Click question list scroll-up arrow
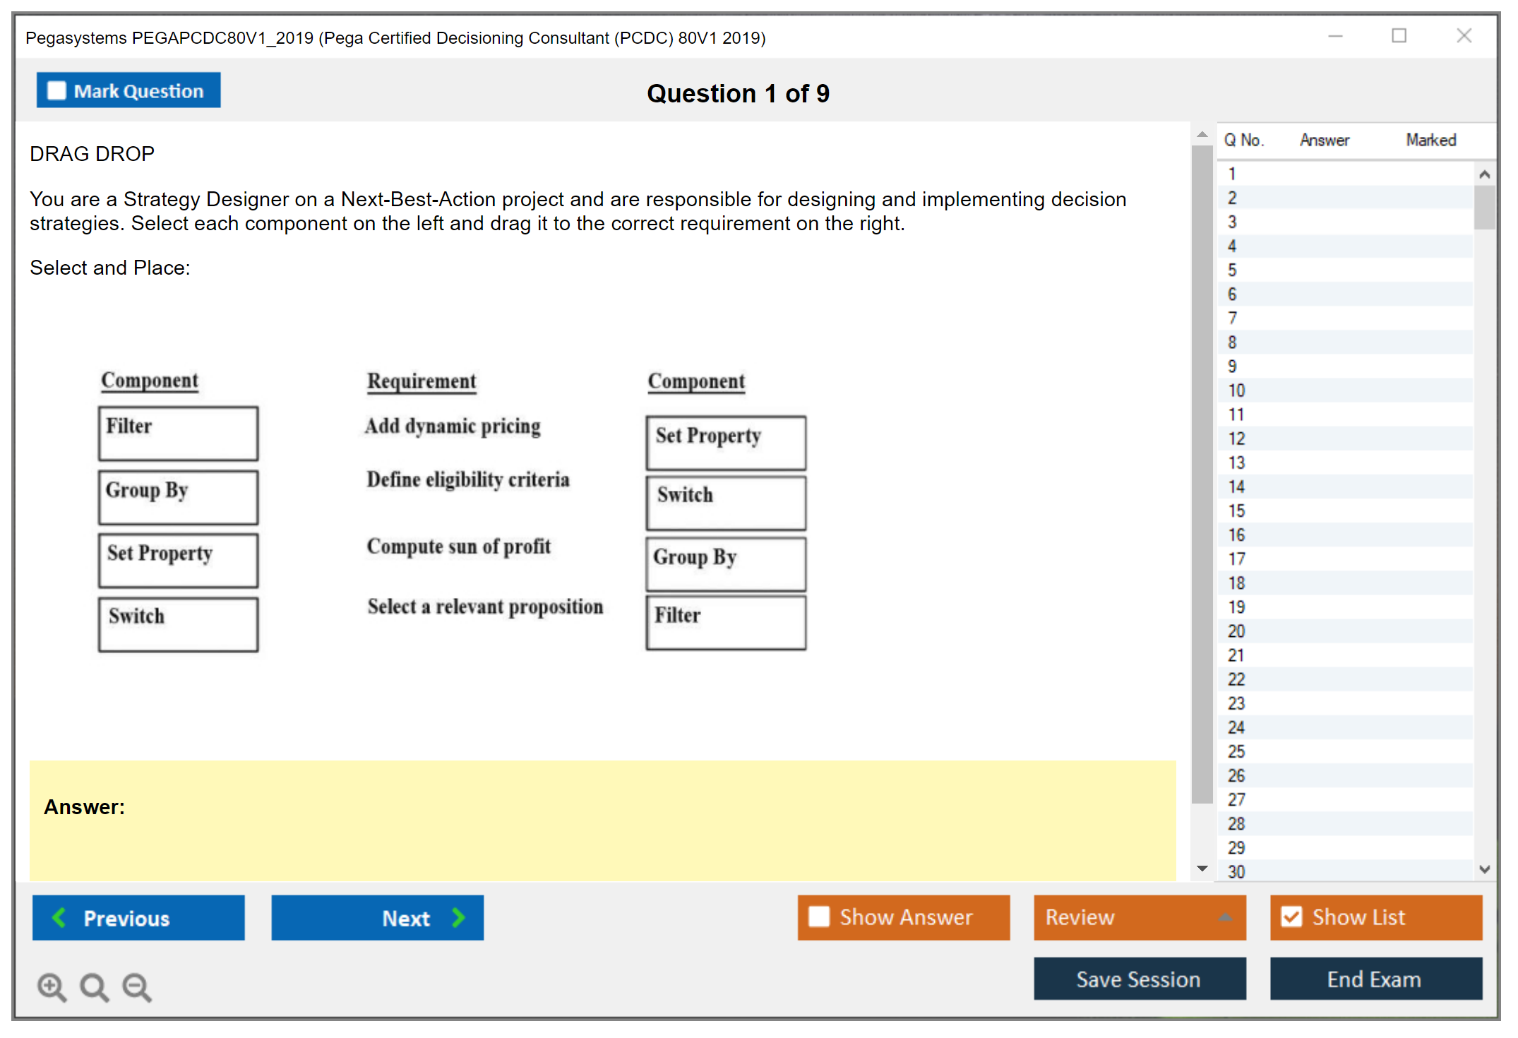Screen dimensions: 1518x1038 (x=1484, y=174)
